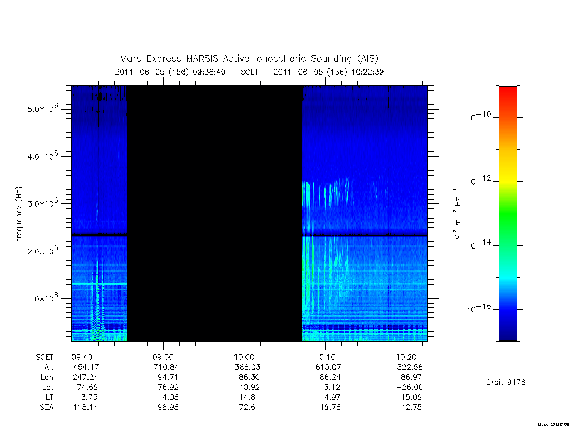Click the 'SZA' row label
This screenshot has width=570, height=427.
click(47, 408)
